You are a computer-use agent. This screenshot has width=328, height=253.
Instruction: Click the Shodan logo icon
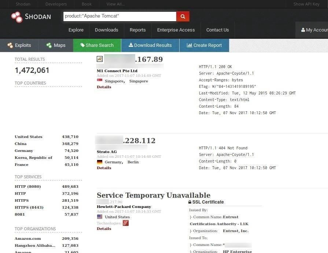17,17
